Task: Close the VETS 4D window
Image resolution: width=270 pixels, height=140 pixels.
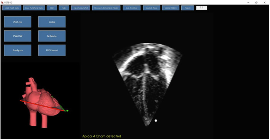Action: (265, 2)
